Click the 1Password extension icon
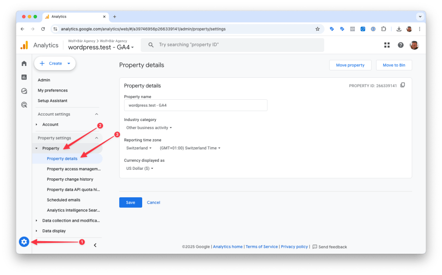This screenshot has width=442, height=275. tap(373, 29)
